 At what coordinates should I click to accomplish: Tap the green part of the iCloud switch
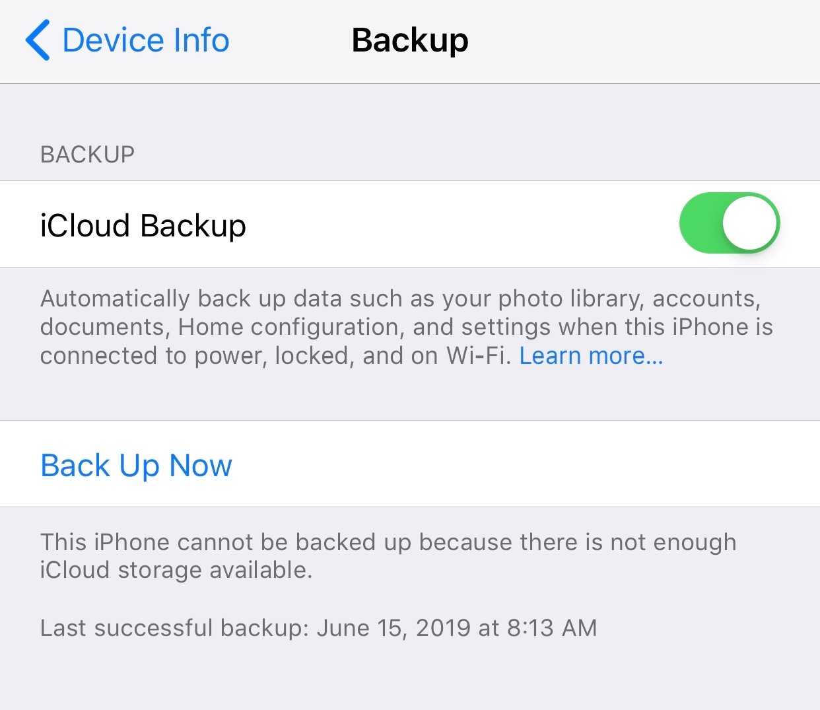pos(700,223)
